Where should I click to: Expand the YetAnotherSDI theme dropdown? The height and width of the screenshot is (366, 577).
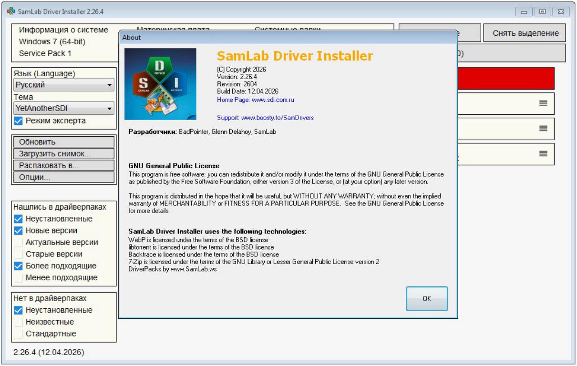click(x=64, y=108)
